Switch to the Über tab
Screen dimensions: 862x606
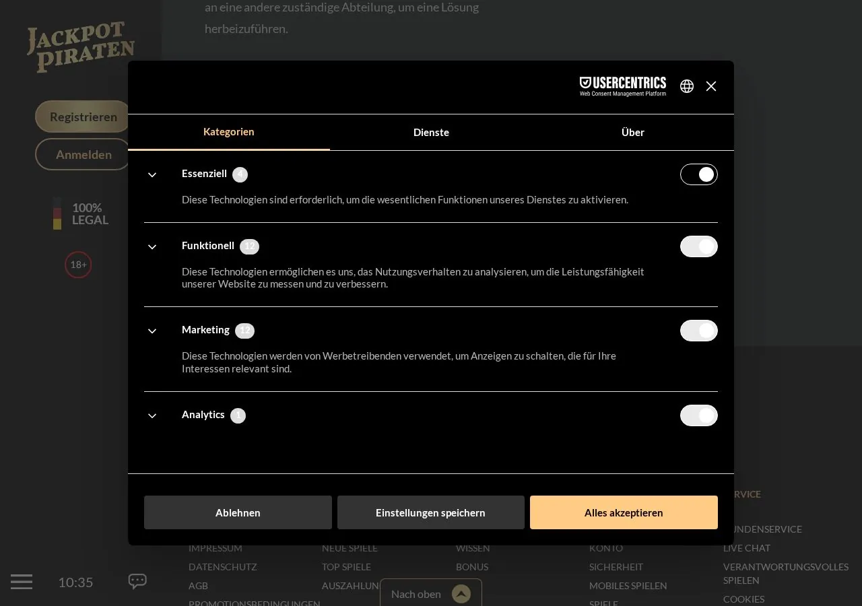[633, 132]
